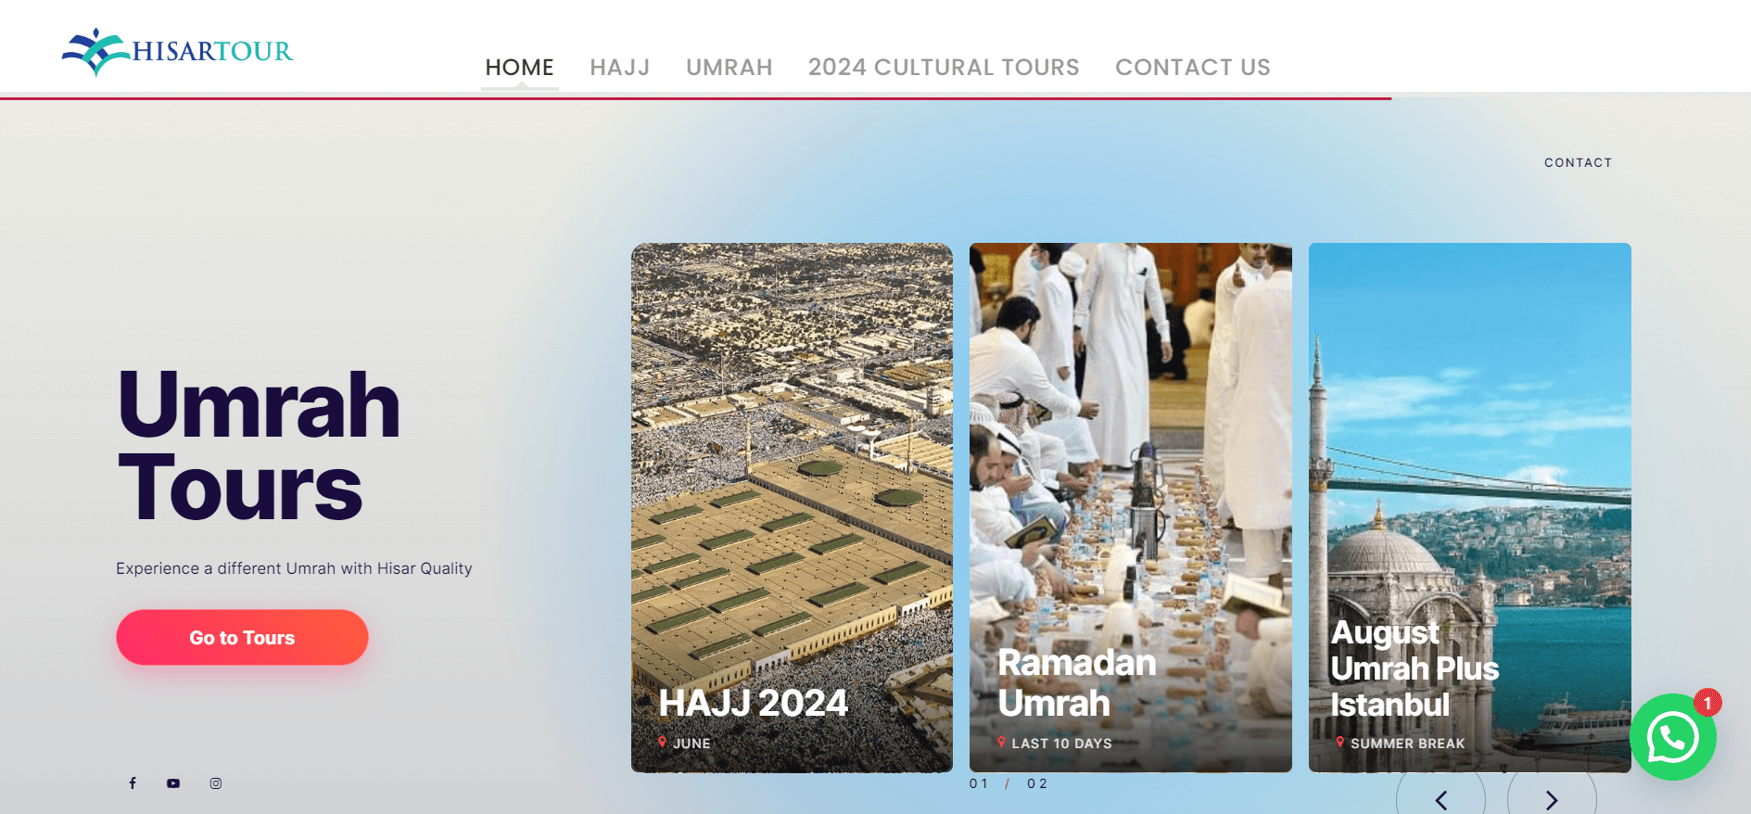Image resolution: width=1751 pixels, height=814 pixels.
Task: Open August Umrah Plus Istanbul card
Action: pos(1469,507)
